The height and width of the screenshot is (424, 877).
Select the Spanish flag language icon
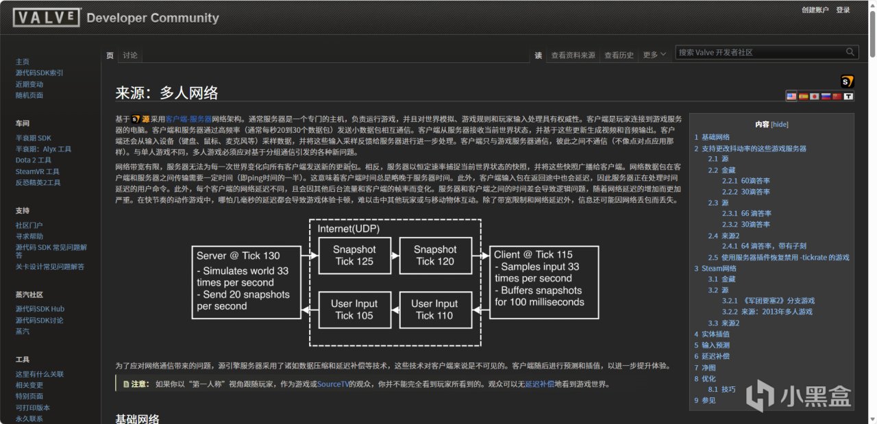click(803, 97)
